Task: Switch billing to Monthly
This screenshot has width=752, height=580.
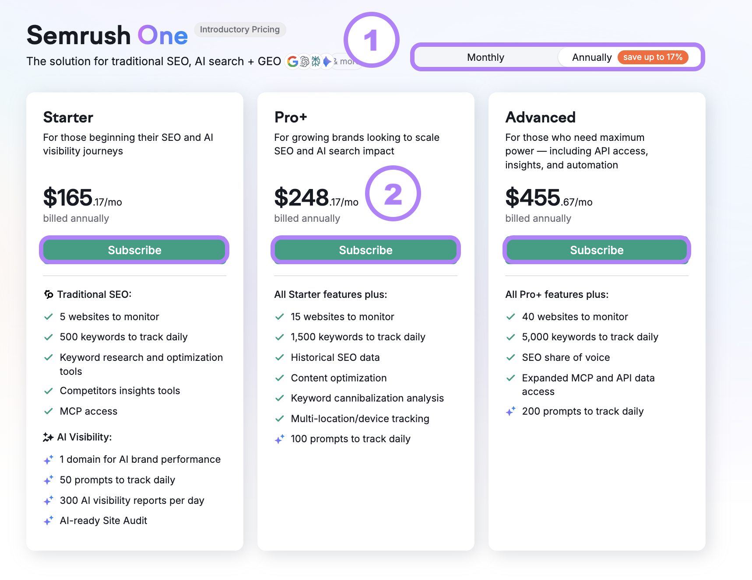Action: point(485,57)
